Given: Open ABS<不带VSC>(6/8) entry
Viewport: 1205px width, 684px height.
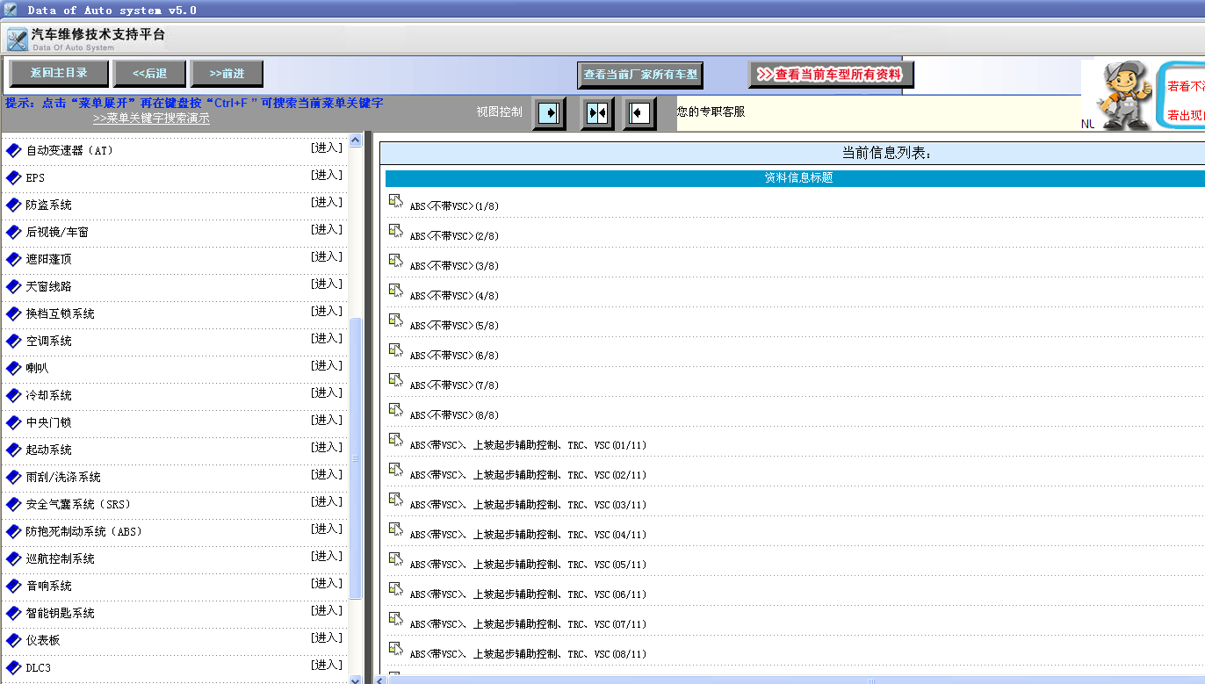Looking at the screenshot, I should 454,356.
